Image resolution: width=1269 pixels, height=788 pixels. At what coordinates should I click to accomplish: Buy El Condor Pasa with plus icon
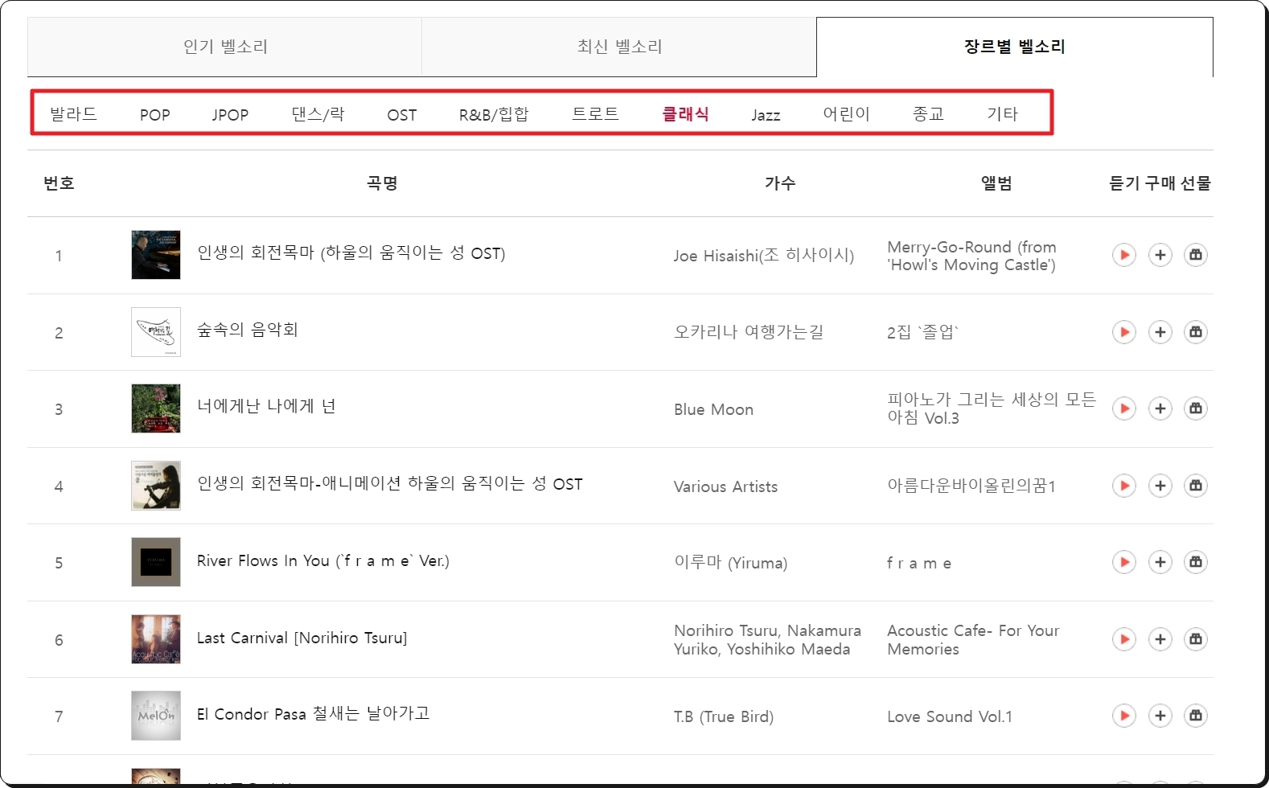click(1160, 716)
